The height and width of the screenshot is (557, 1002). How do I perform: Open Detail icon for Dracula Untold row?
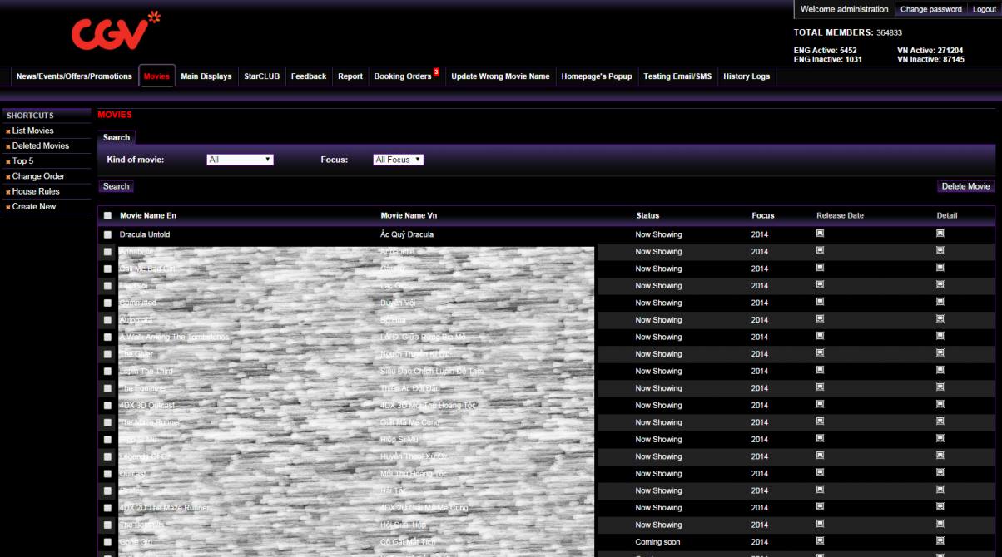(x=940, y=234)
